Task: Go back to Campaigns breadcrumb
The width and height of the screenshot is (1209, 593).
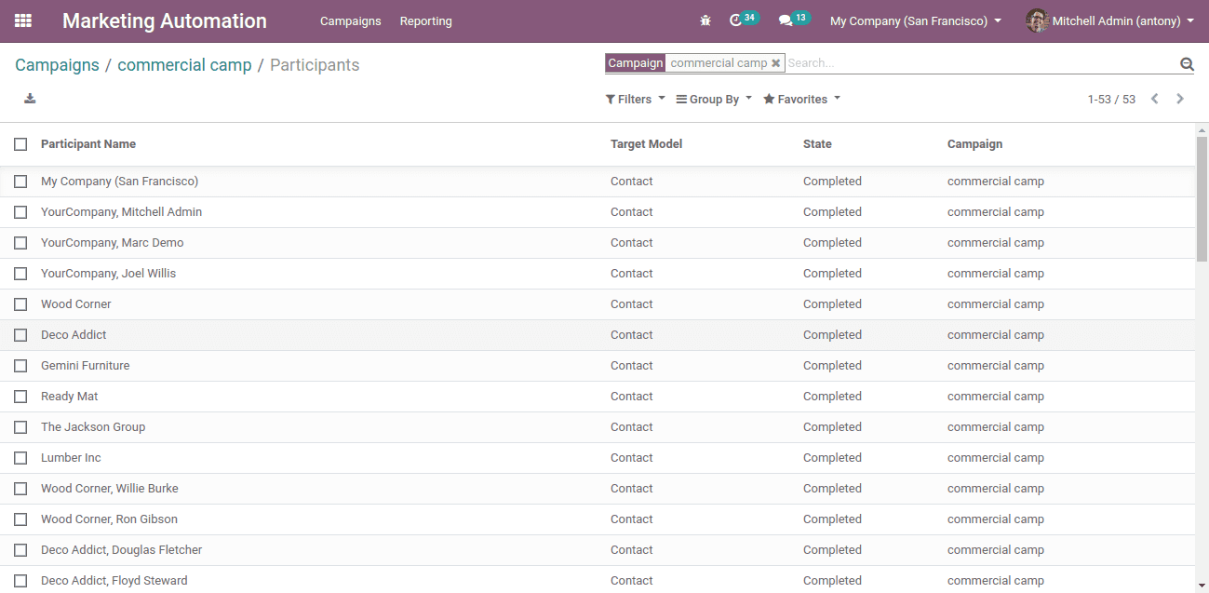Action: pos(57,65)
